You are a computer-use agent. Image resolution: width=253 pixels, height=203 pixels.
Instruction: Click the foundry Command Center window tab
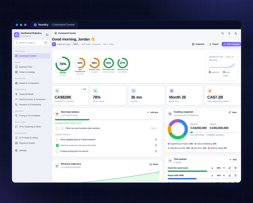pyautogui.click(x=54, y=25)
